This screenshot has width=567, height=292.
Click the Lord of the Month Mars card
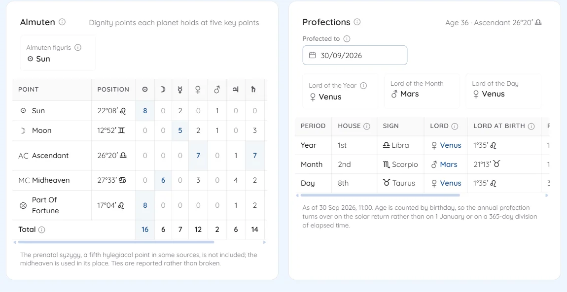422,91
